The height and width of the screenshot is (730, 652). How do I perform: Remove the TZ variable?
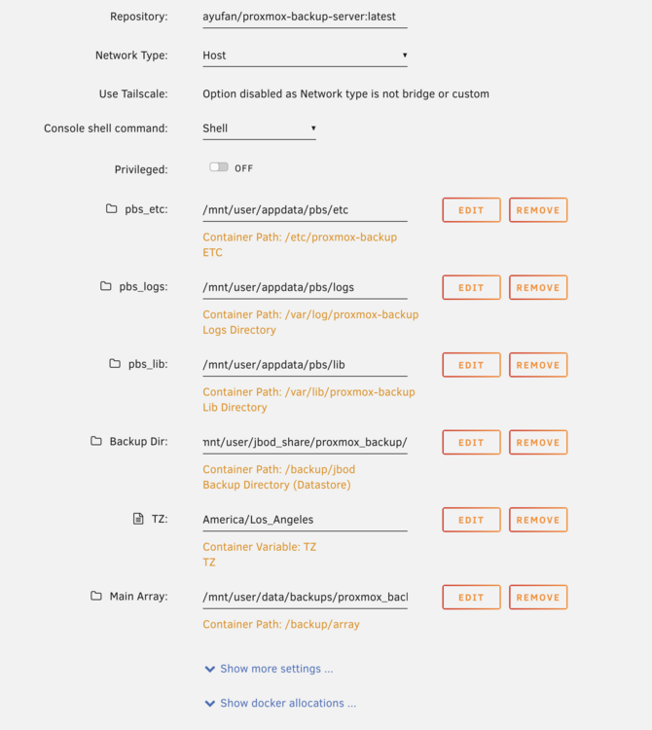[x=538, y=520]
